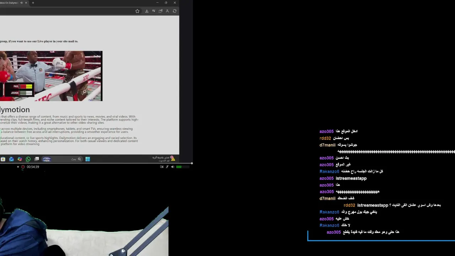
Task: Click the topmost d7manii username in chat
Action: coord(327,145)
